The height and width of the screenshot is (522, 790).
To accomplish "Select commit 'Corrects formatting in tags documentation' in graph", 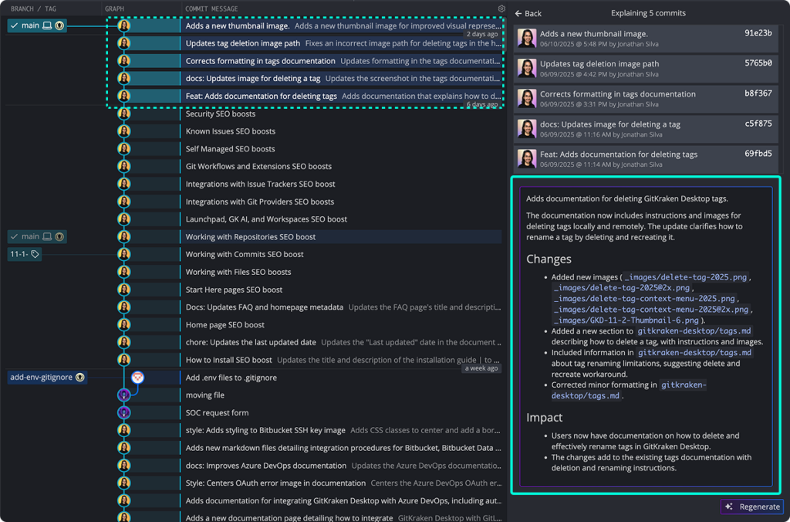I will (342, 61).
